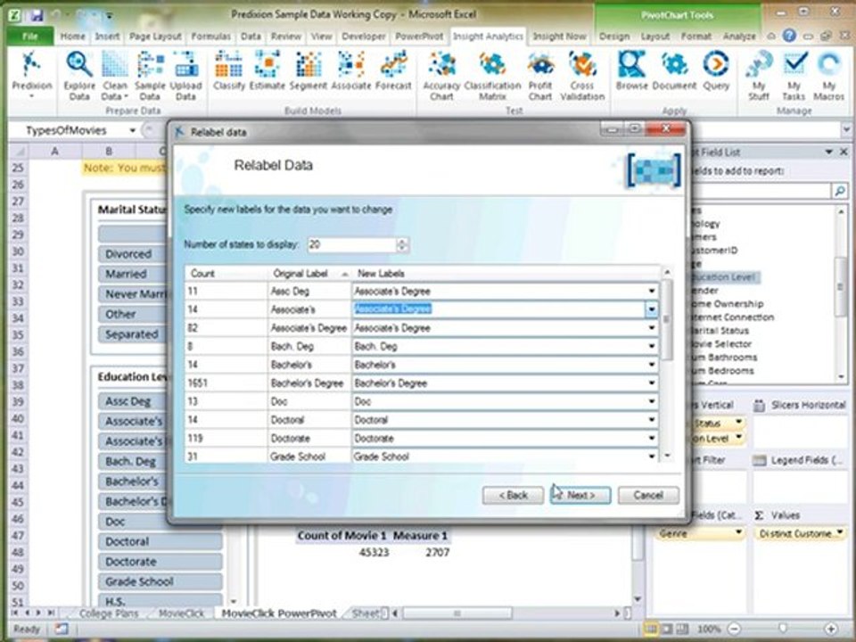Select the Grade School slicer item

point(160,582)
